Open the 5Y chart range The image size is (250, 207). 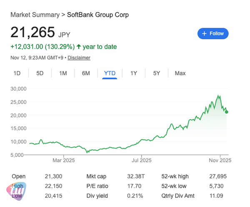tap(157, 73)
